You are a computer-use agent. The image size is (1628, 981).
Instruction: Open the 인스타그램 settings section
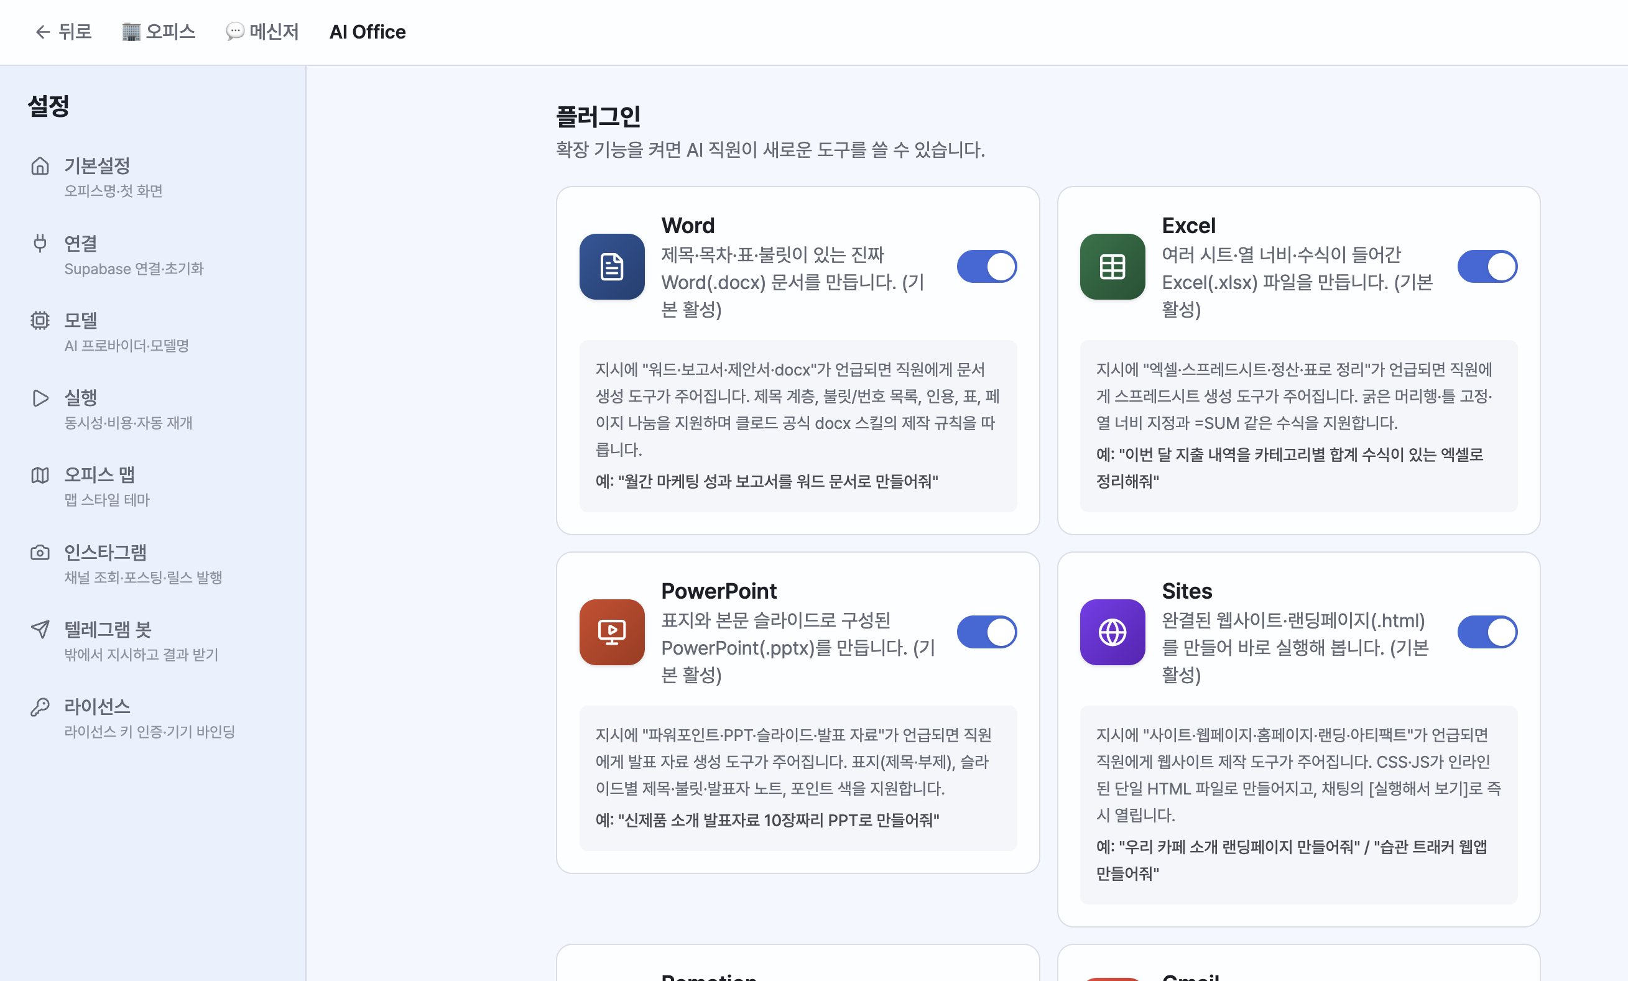[x=152, y=563]
